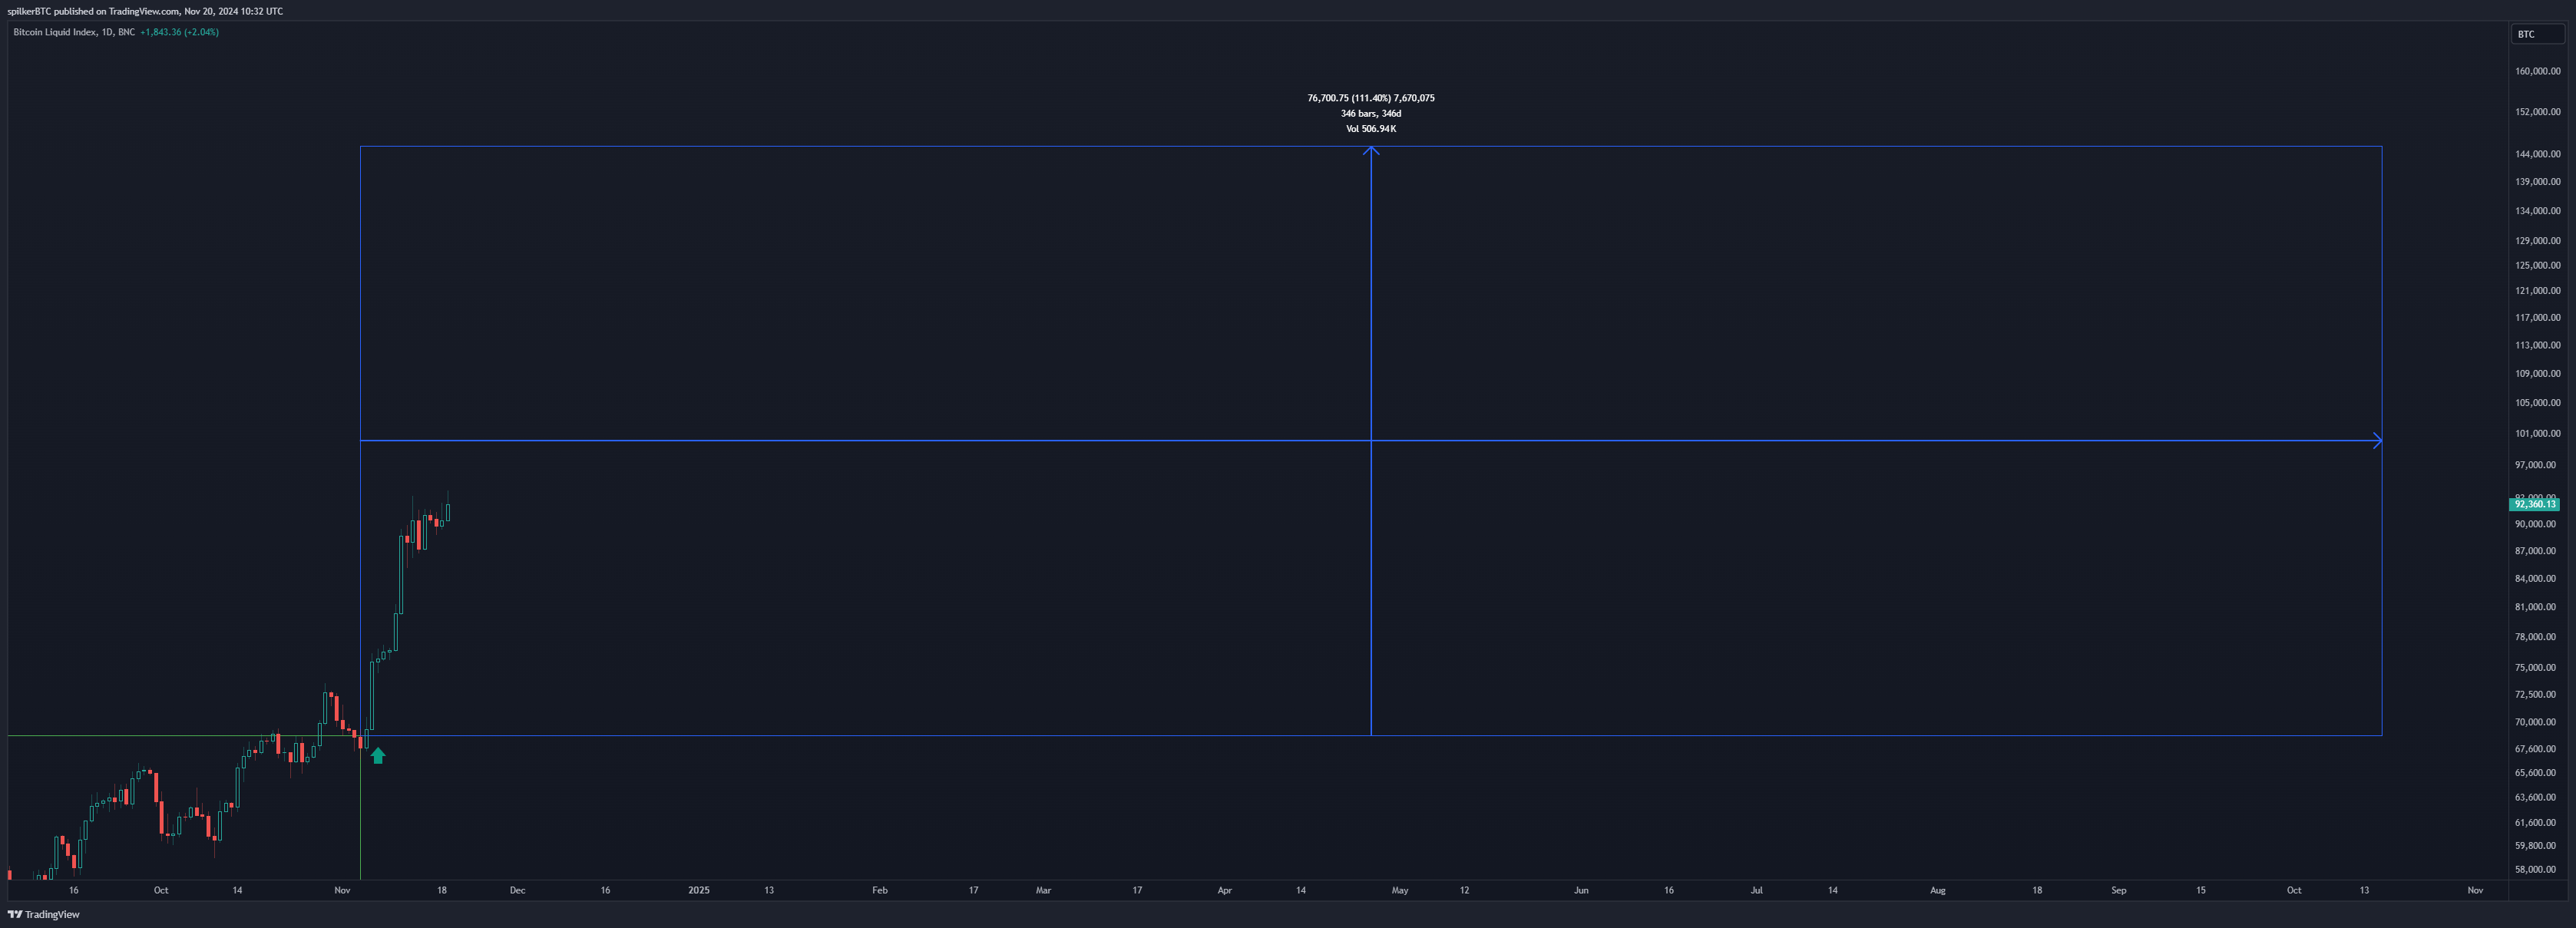Click the spilkerBTC published on TradingView.com header
Viewport: 2576px width, 928px height.
click(145, 11)
